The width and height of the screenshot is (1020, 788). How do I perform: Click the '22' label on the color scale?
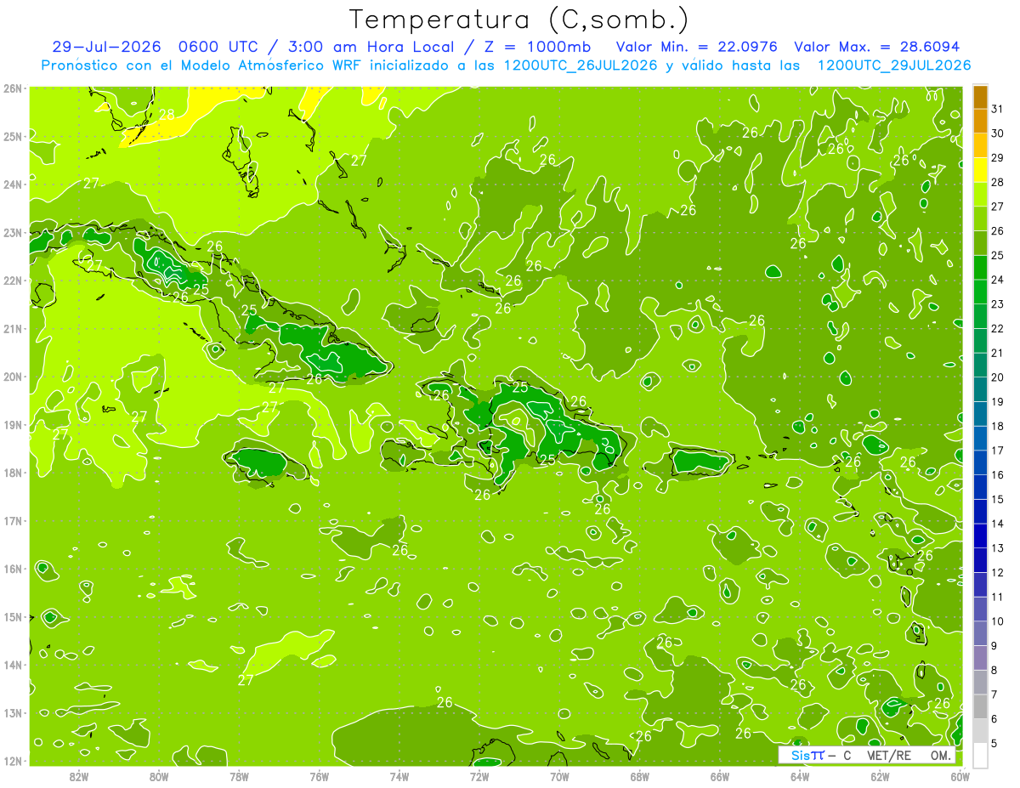pos(998,329)
